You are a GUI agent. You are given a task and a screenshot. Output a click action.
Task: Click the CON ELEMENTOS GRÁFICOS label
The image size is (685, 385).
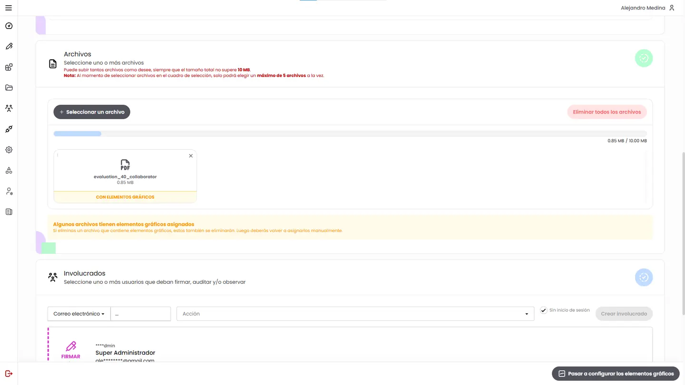(125, 197)
